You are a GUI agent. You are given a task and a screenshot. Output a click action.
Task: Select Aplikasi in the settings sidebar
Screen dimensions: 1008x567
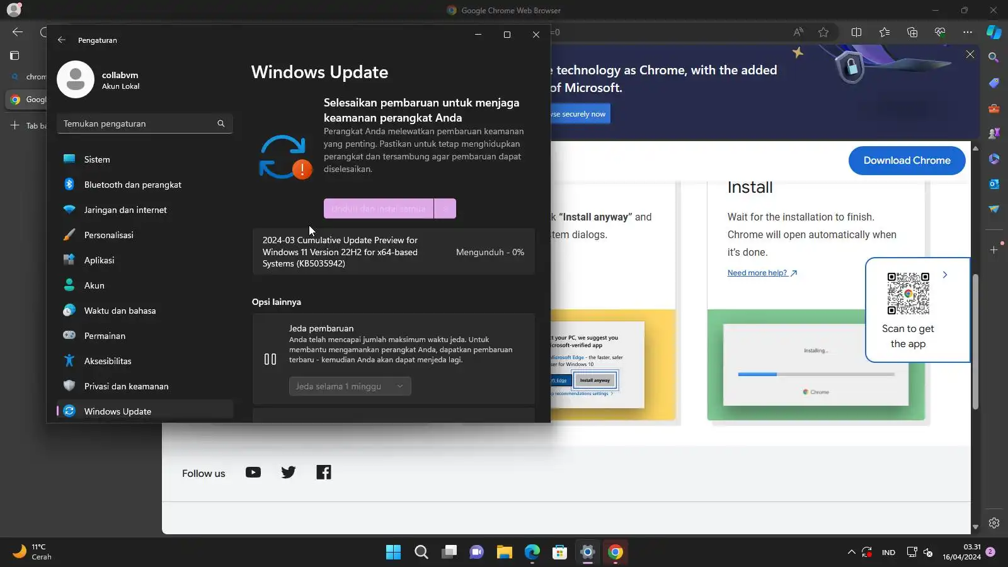tap(145, 260)
